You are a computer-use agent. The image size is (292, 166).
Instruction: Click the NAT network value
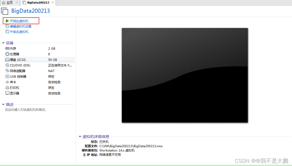[51, 71]
